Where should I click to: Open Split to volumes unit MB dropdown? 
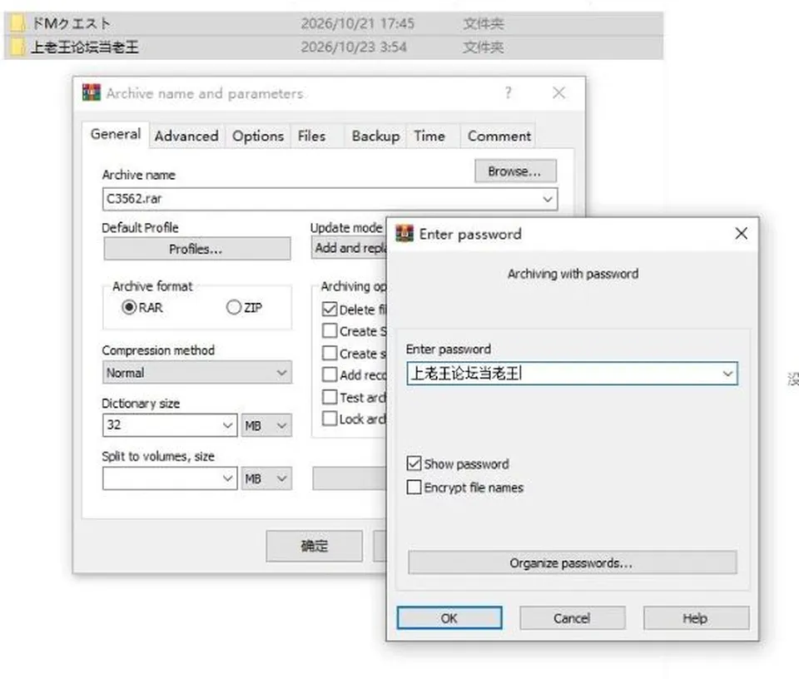(x=266, y=478)
